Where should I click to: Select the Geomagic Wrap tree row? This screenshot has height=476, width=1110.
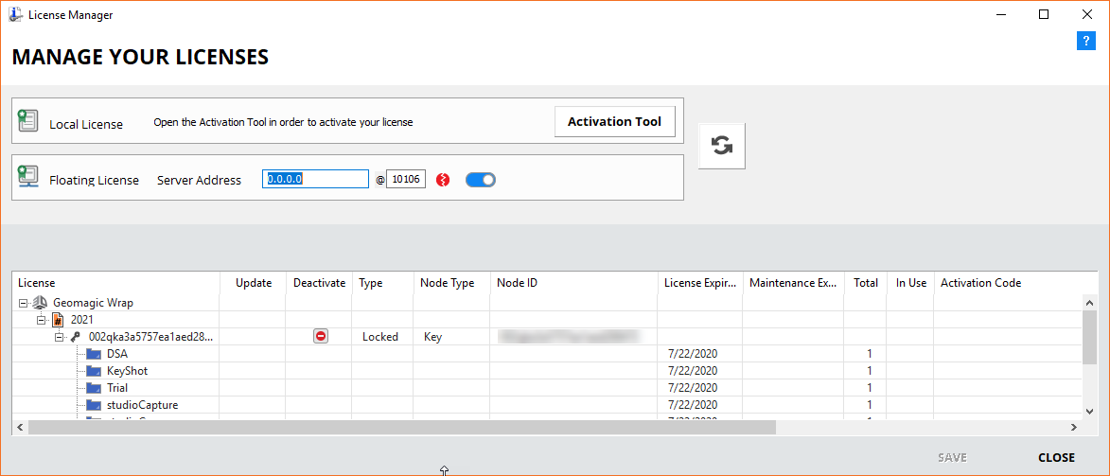pos(548,303)
